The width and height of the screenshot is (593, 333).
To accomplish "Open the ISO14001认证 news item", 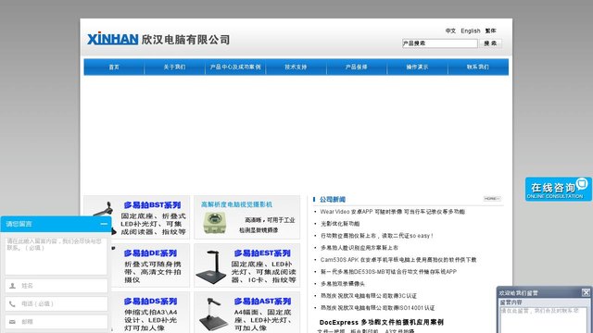I will [x=378, y=308].
